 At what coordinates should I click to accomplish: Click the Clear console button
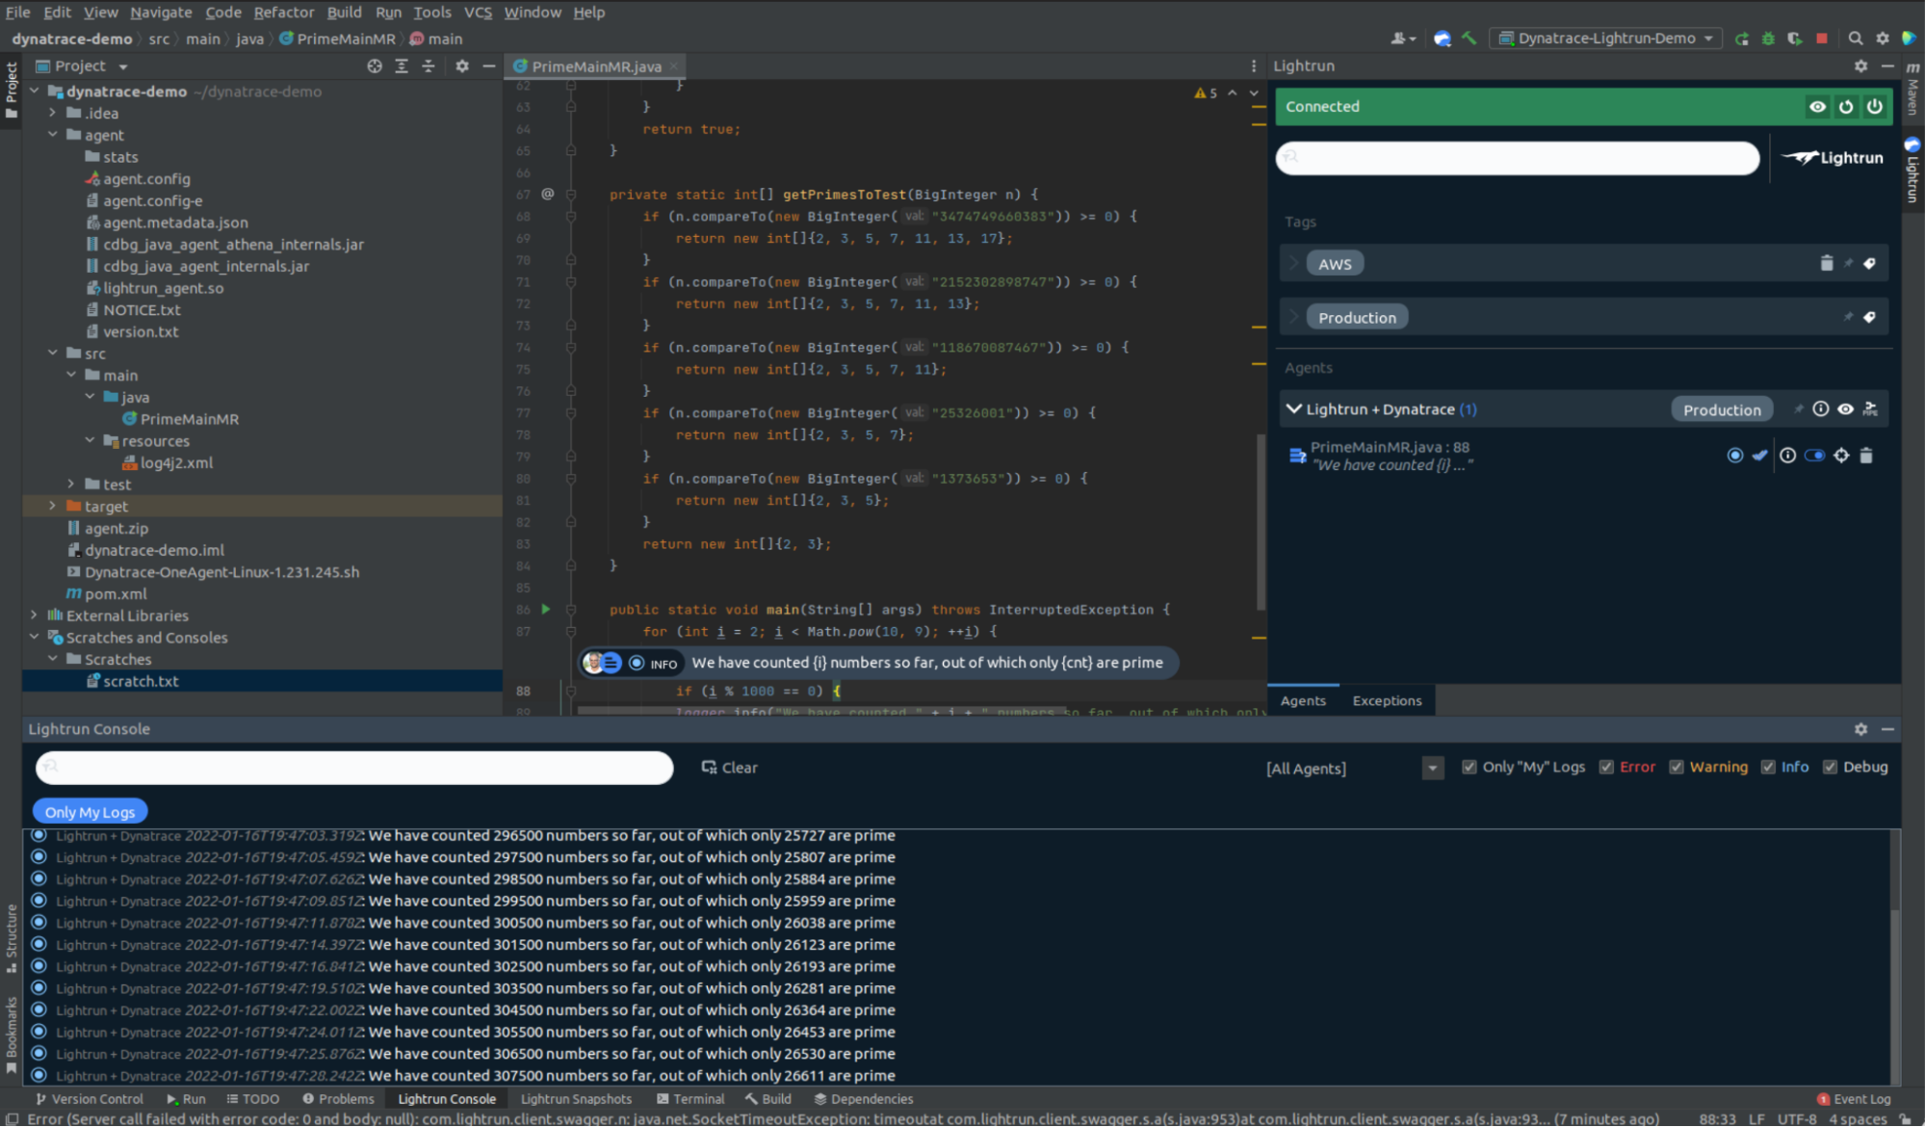pos(729,768)
